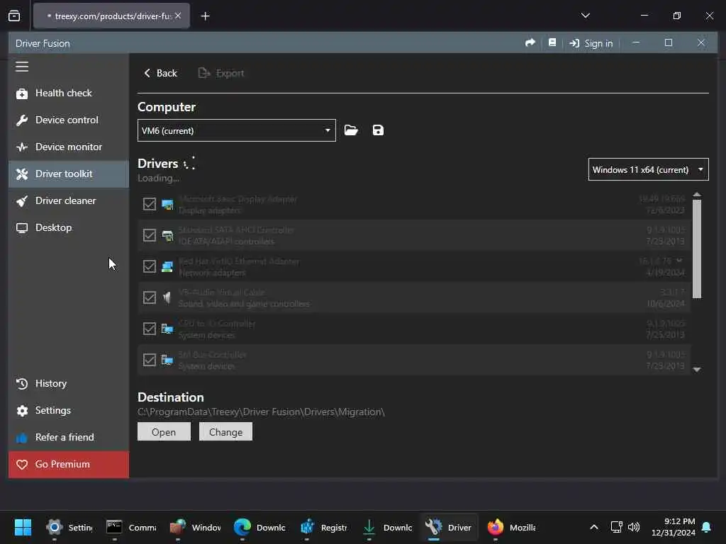Viewport: 726px width, 544px height.
Task: Click the share arrow icon in title bar
Action: click(530, 42)
